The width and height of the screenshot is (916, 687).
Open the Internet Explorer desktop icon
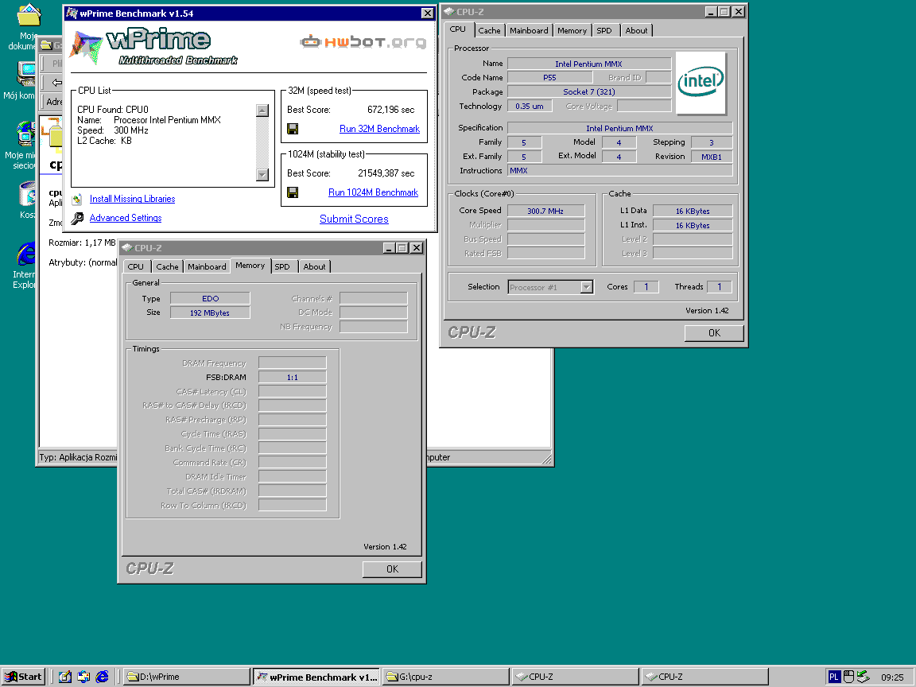click(25, 254)
